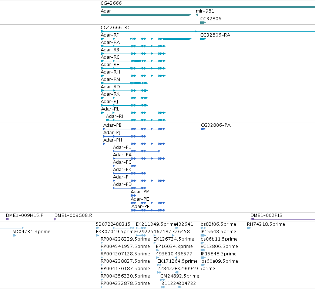315x289 pixels.
Task: Click EST RP004130187.5prime
Action: click(102, 272)
